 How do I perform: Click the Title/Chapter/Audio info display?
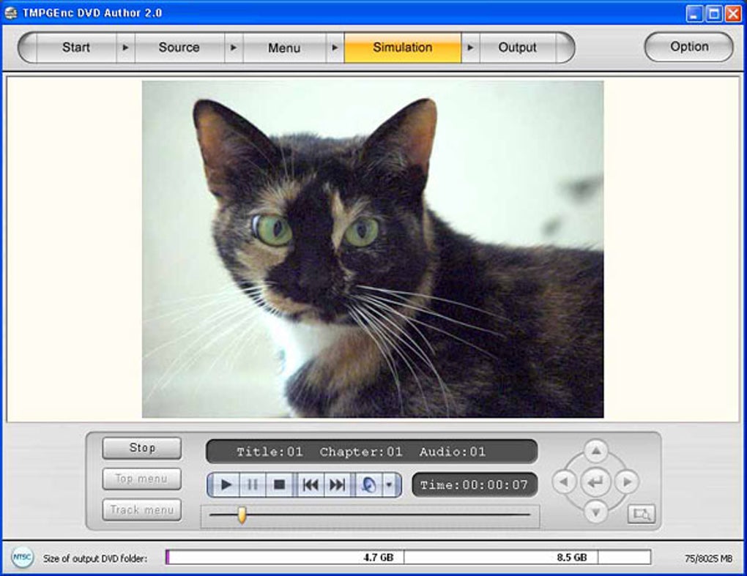[x=371, y=452]
